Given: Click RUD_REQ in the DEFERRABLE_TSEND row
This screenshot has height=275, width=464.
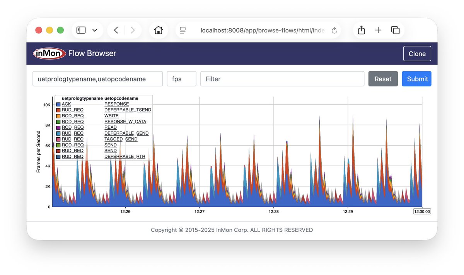Looking at the screenshot, I should (73, 110).
